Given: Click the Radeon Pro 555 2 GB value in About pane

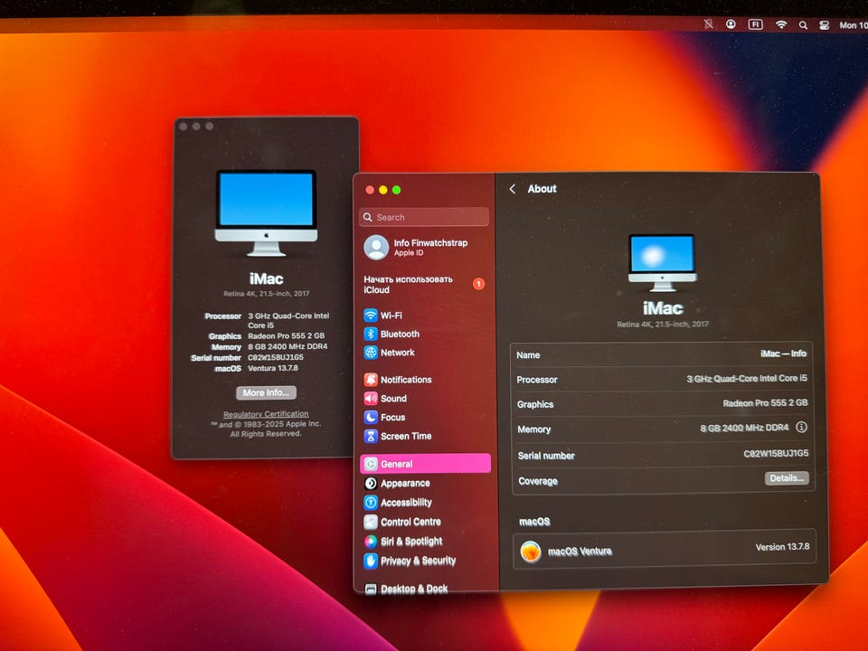Looking at the screenshot, I should pos(765,403).
